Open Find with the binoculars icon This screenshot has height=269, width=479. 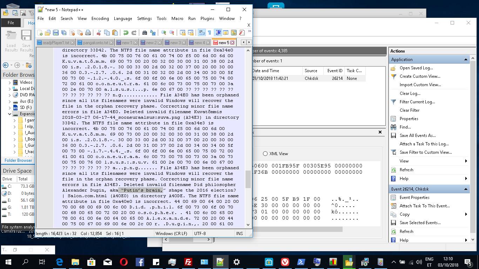(x=144, y=33)
